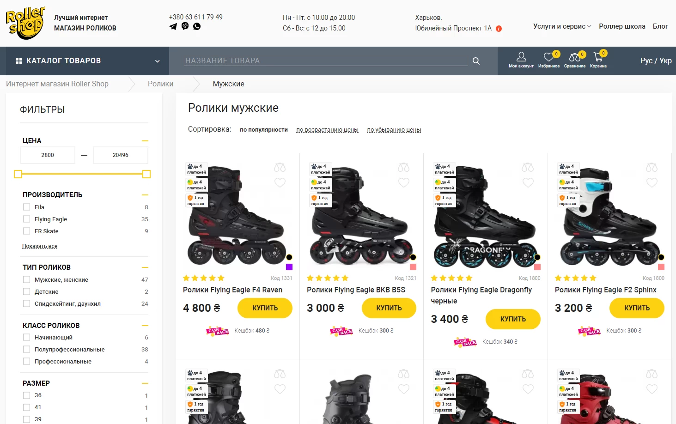676x424 pixels.
Task: Click КУПИТЬ for Flying Eagle F2 Sphinx
Action: point(637,308)
